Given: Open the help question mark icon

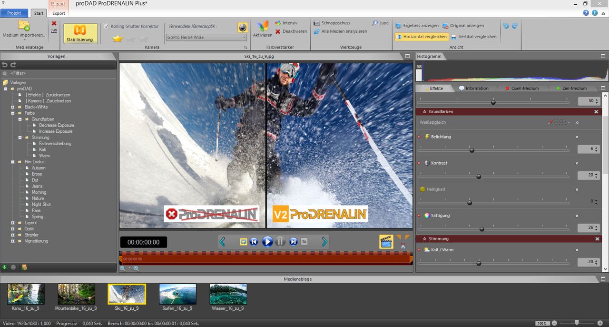Looking at the screenshot, I should pos(586,13).
